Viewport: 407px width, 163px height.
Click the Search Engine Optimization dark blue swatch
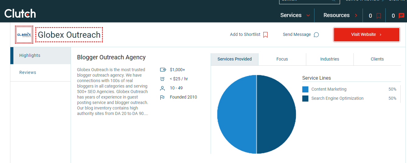tap(305, 99)
